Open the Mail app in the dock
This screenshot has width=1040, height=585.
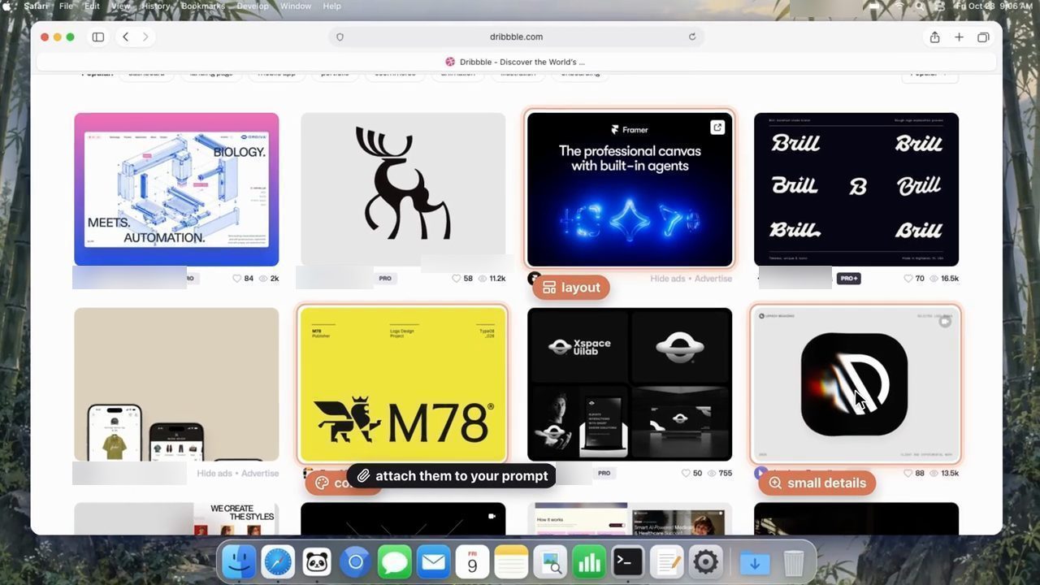tap(434, 562)
